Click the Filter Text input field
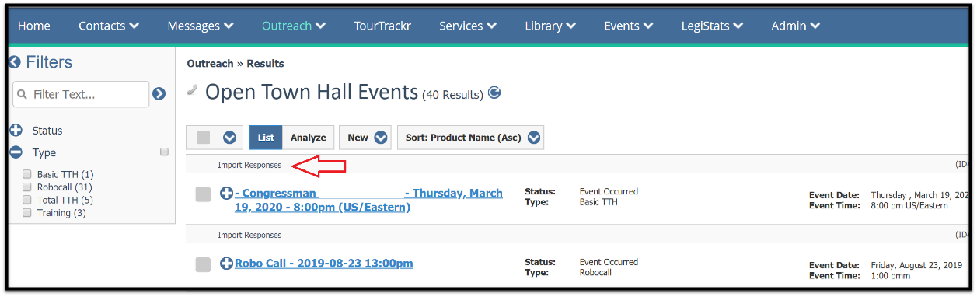977x297 pixels. [81, 94]
